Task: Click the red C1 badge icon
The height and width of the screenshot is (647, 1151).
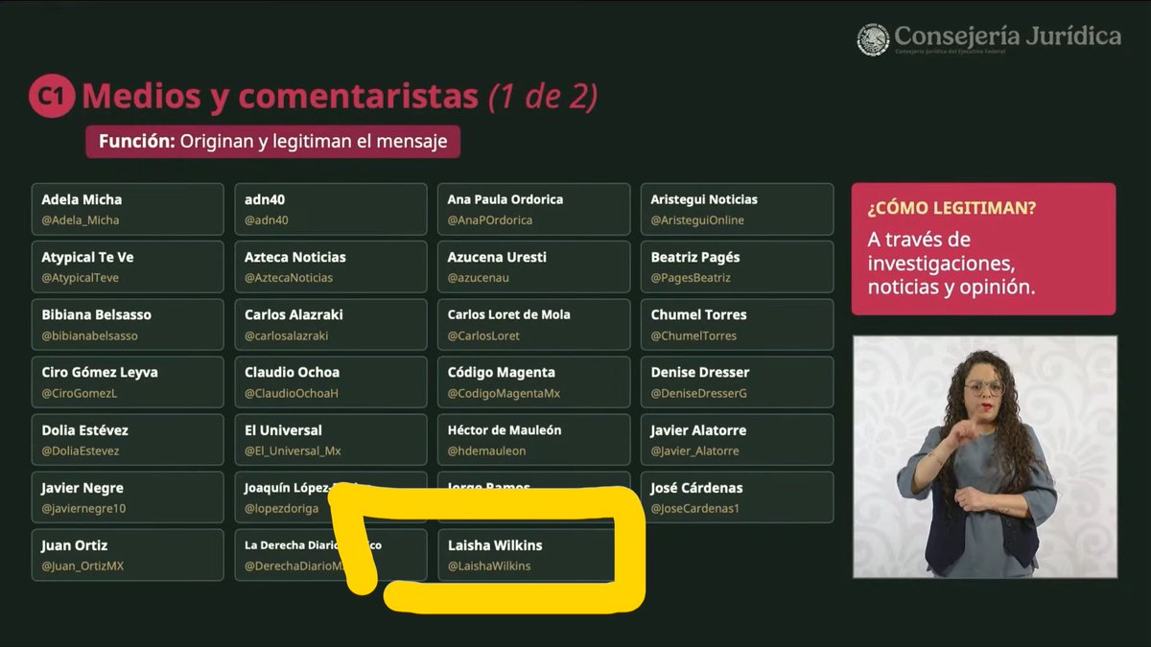Action: [52, 97]
